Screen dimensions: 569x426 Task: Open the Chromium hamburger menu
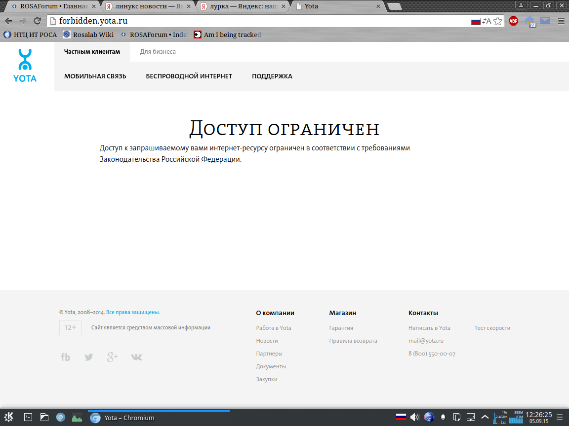pos(561,21)
